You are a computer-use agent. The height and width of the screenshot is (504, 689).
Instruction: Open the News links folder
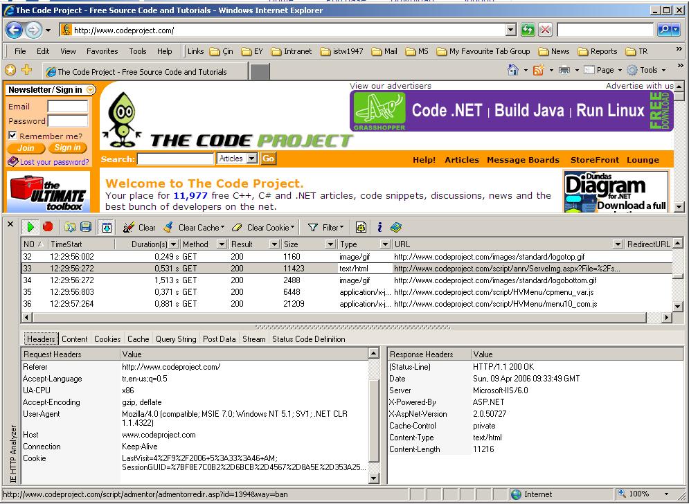click(x=554, y=51)
